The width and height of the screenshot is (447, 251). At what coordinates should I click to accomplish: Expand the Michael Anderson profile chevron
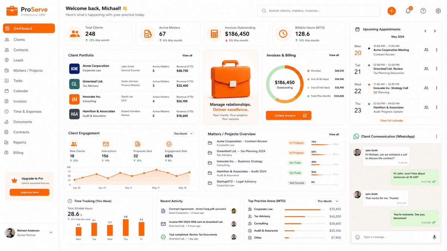click(x=51, y=232)
